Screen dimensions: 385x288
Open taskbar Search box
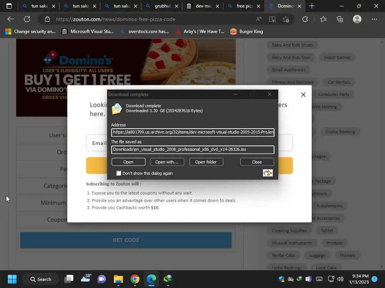point(41,279)
